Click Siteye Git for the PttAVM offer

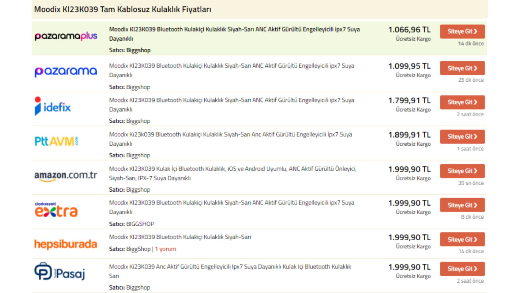[x=462, y=136]
